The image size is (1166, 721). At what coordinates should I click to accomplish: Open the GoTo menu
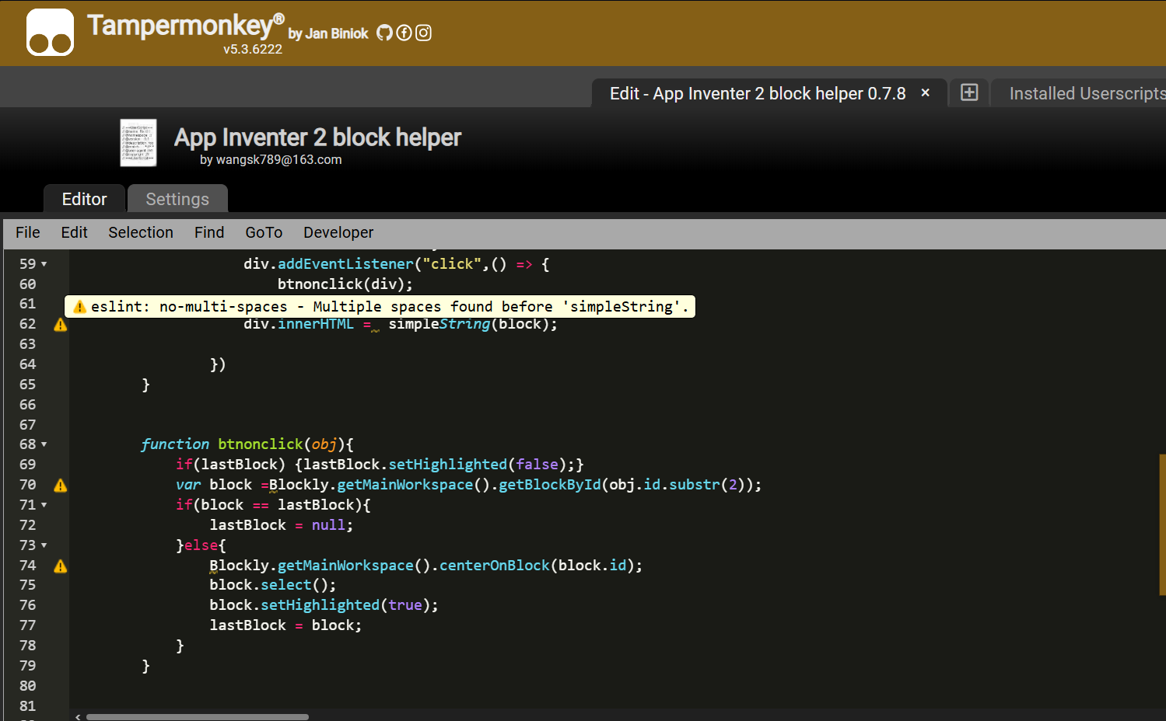click(264, 232)
